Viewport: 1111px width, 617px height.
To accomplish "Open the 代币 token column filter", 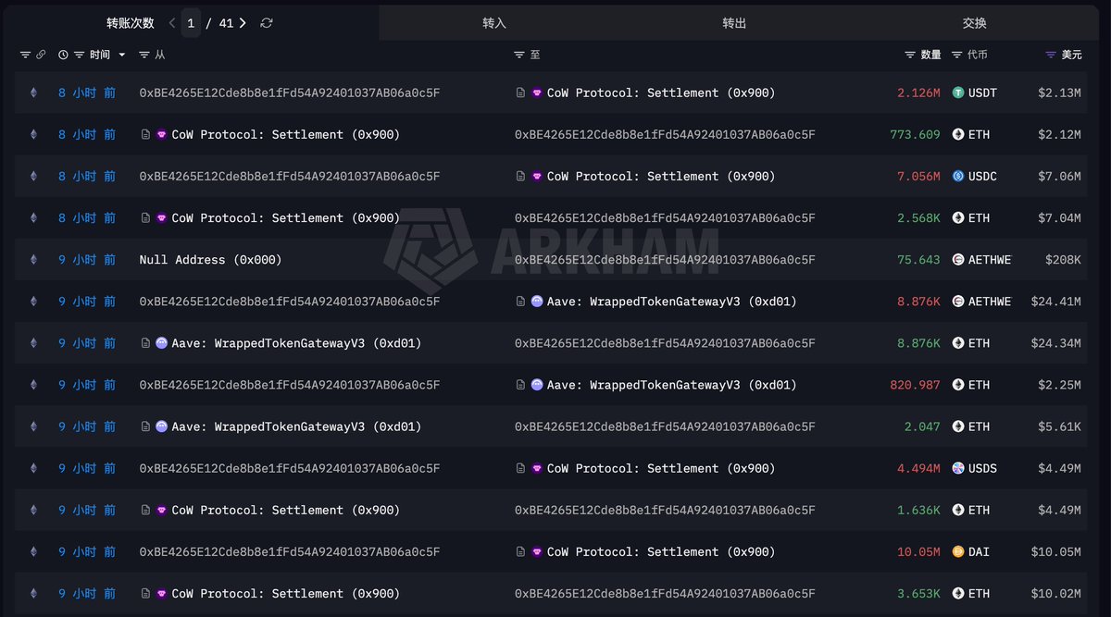I will [956, 55].
